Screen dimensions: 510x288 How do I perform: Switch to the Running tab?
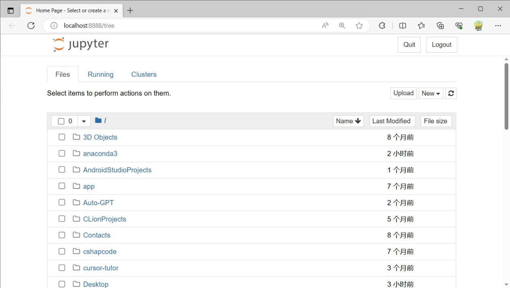pos(101,74)
